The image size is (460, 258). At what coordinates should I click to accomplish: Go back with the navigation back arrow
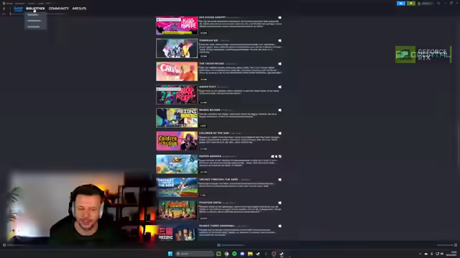(4, 9)
